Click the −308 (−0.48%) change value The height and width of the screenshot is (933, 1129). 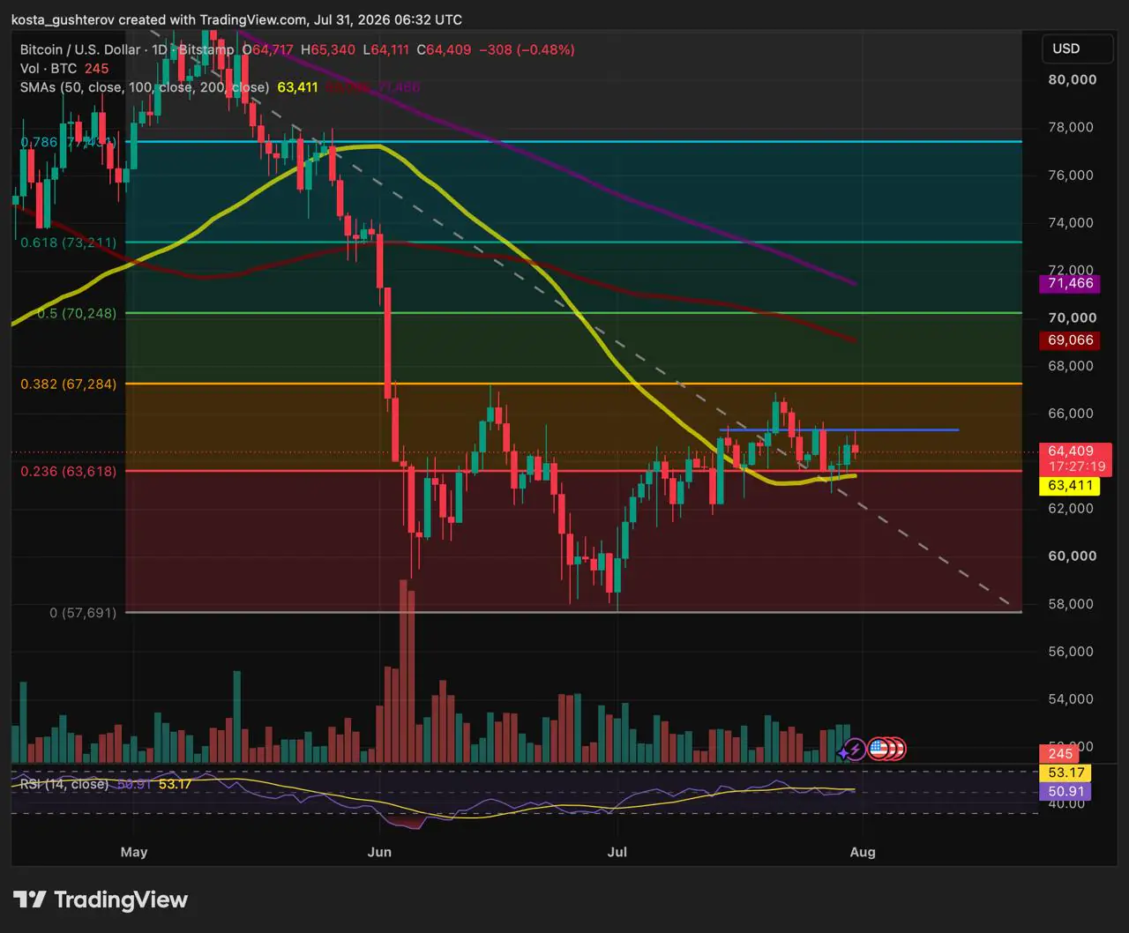tap(527, 49)
